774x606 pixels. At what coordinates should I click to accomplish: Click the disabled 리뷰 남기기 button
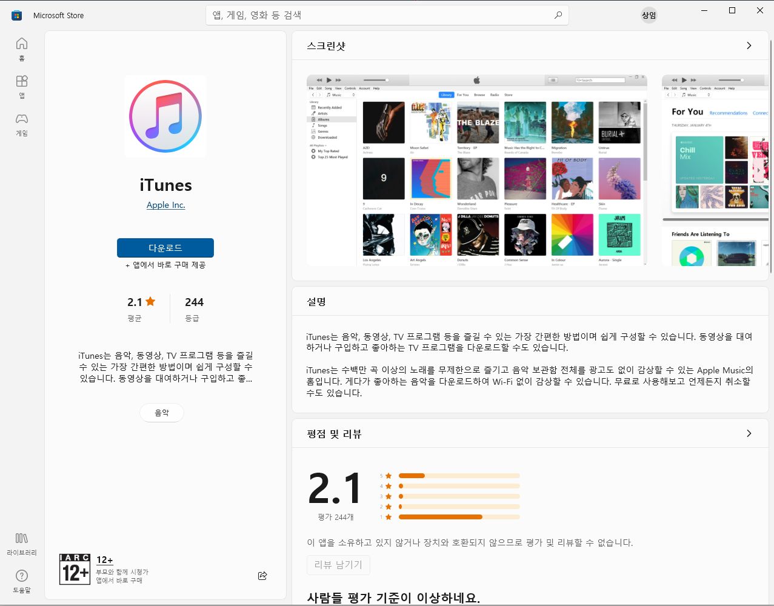[338, 565]
